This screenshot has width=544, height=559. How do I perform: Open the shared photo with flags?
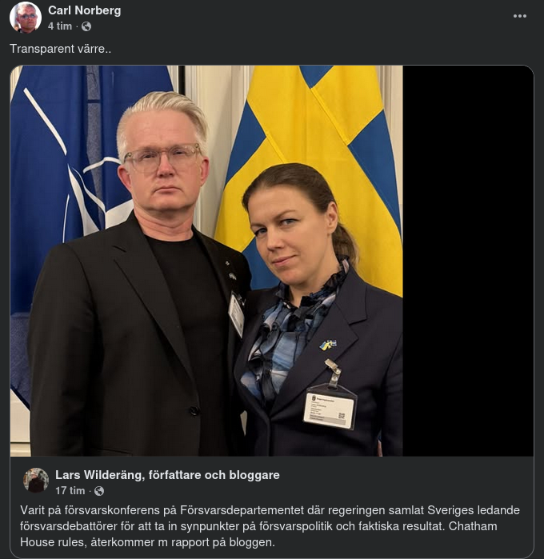click(206, 261)
